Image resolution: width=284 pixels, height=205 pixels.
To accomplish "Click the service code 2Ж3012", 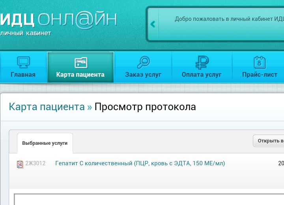I will (35, 163).
